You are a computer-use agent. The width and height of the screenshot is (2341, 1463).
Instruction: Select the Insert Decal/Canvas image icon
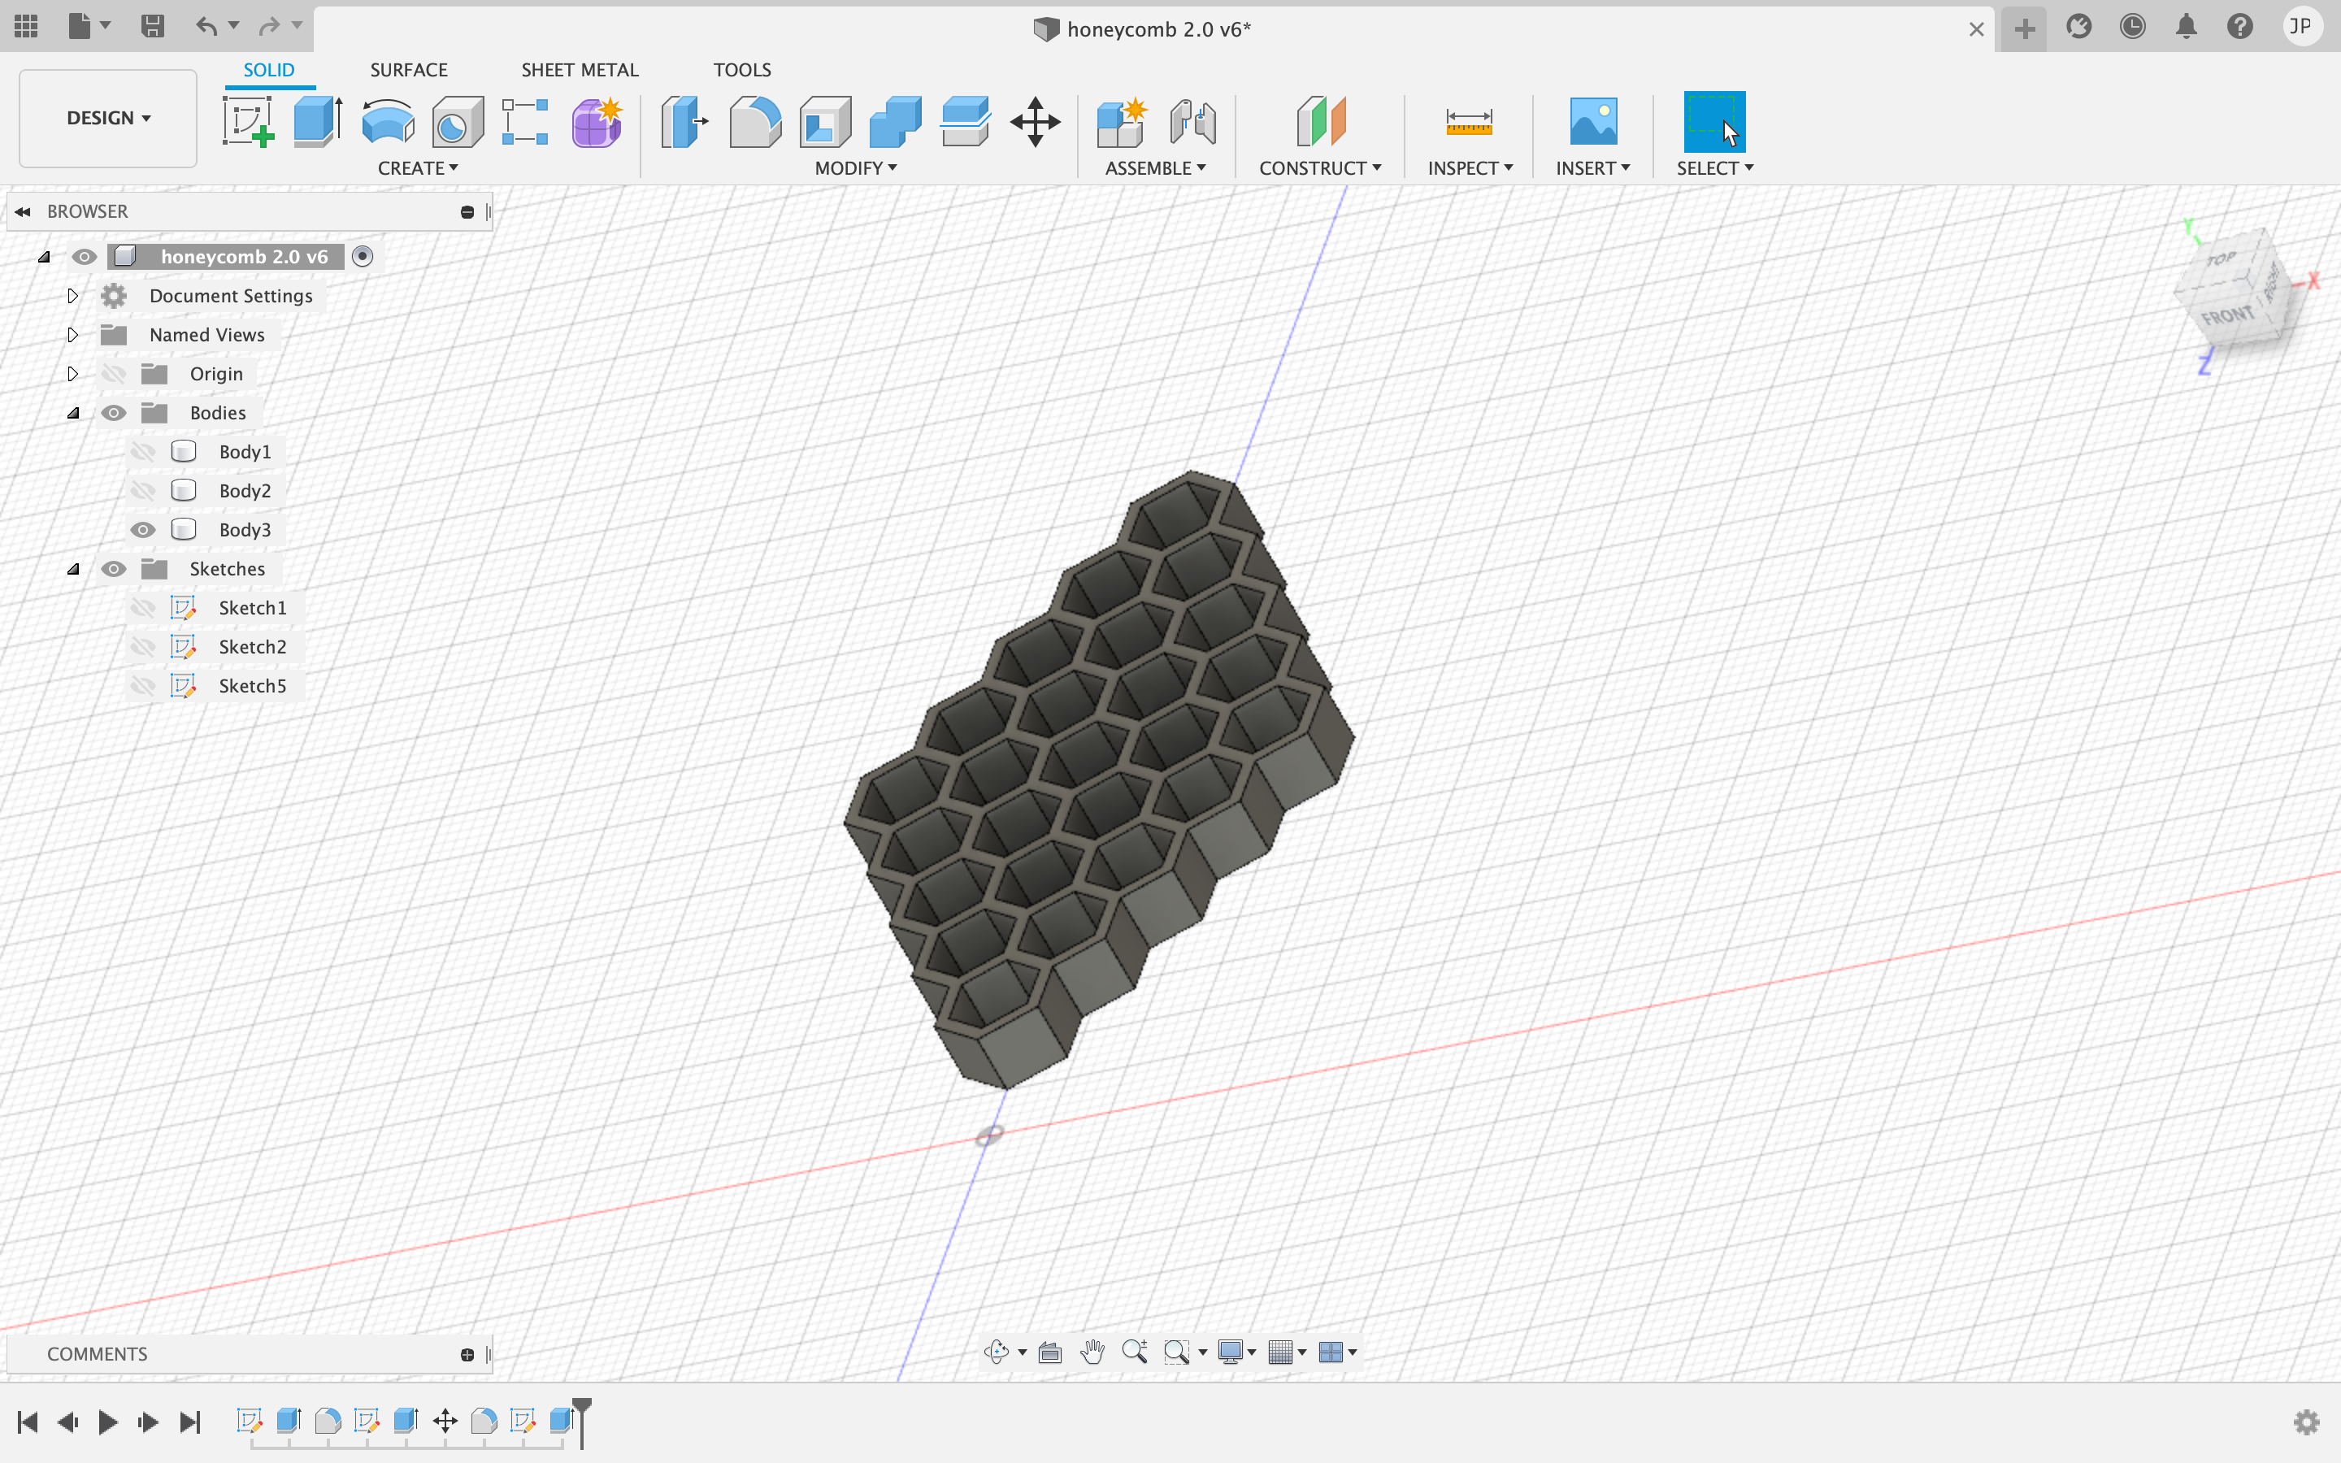coord(1593,122)
